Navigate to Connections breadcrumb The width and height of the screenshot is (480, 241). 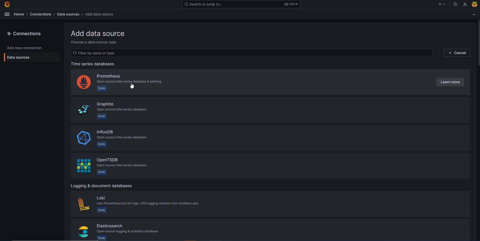point(41,14)
